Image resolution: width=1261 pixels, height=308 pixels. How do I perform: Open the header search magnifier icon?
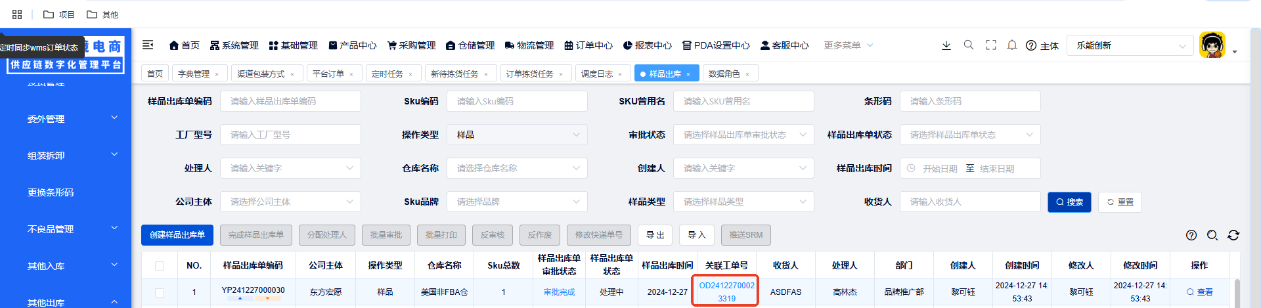[x=969, y=45]
